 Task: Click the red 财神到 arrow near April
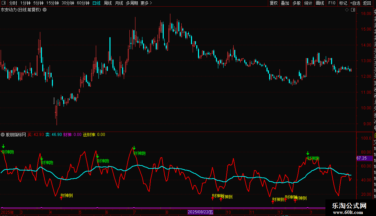point(61,198)
